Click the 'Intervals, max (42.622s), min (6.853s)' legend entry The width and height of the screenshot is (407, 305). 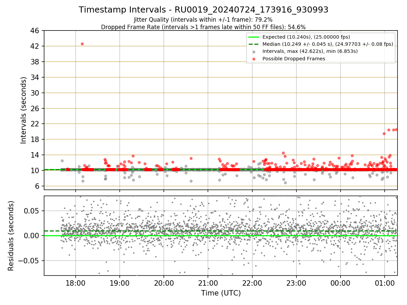(310, 51)
